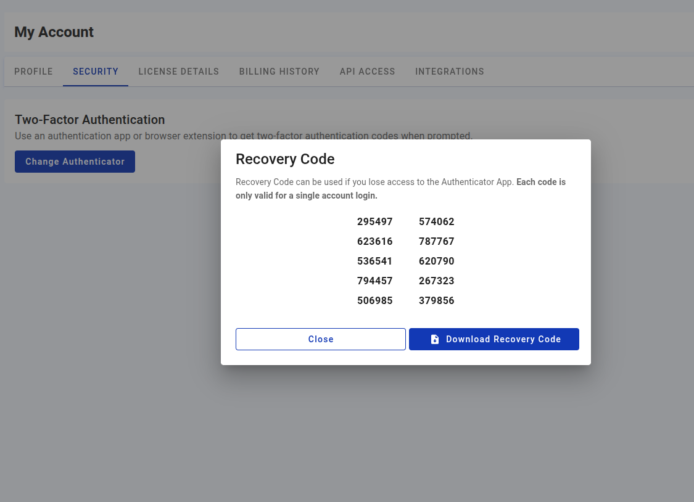
Task: Select recovery code 295497
Action: (374, 221)
